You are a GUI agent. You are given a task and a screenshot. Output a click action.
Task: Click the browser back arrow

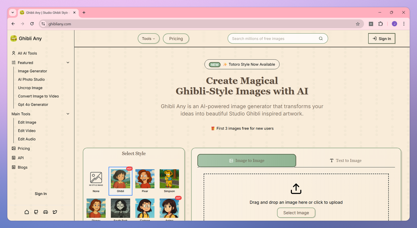[13, 24]
